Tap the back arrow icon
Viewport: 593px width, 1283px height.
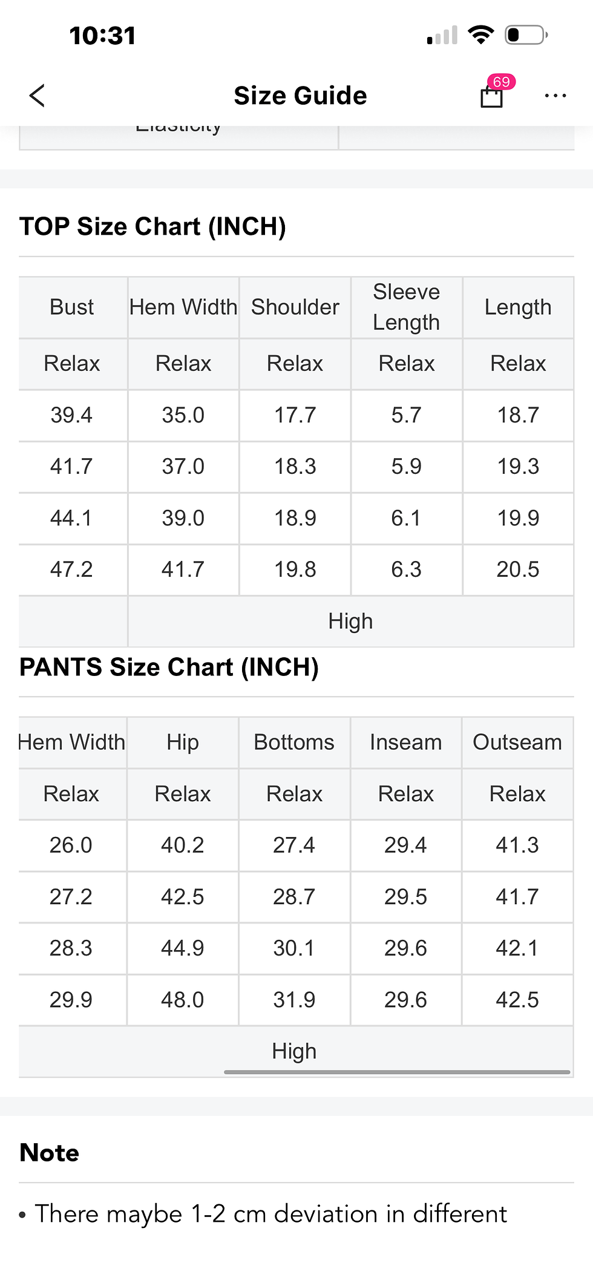click(x=38, y=96)
